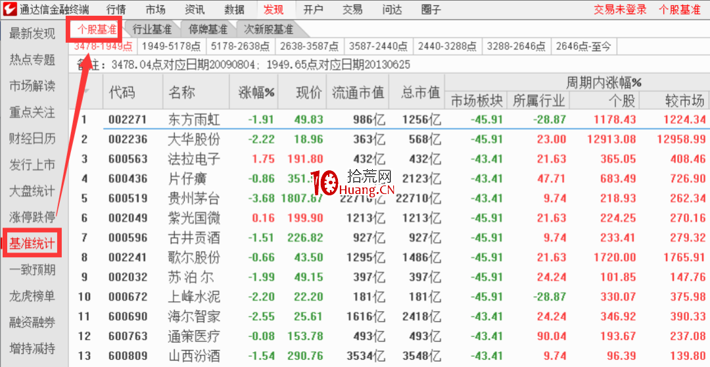Open the 数据 menu
The height and width of the screenshot is (367, 710).
point(234,9)
